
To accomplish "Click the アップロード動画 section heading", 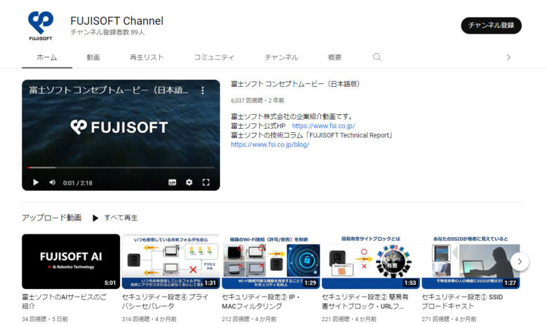I will pos(52,218).
